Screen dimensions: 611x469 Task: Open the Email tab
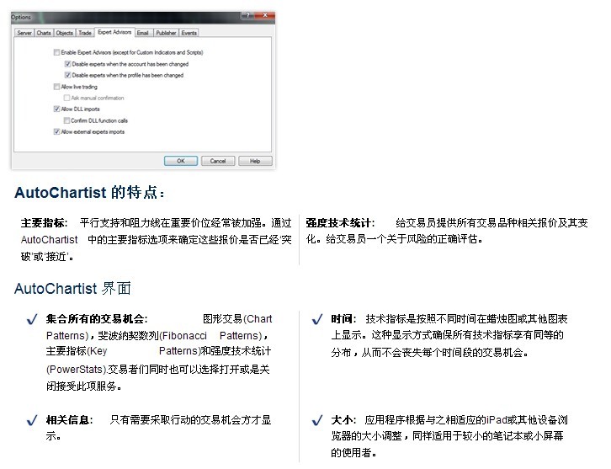point(142,33)
